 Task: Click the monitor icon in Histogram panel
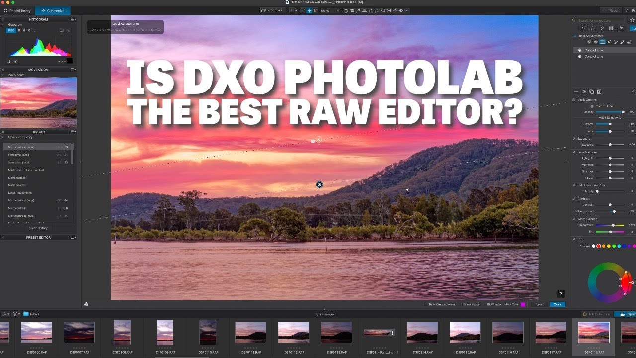click(x=62, y=30)
